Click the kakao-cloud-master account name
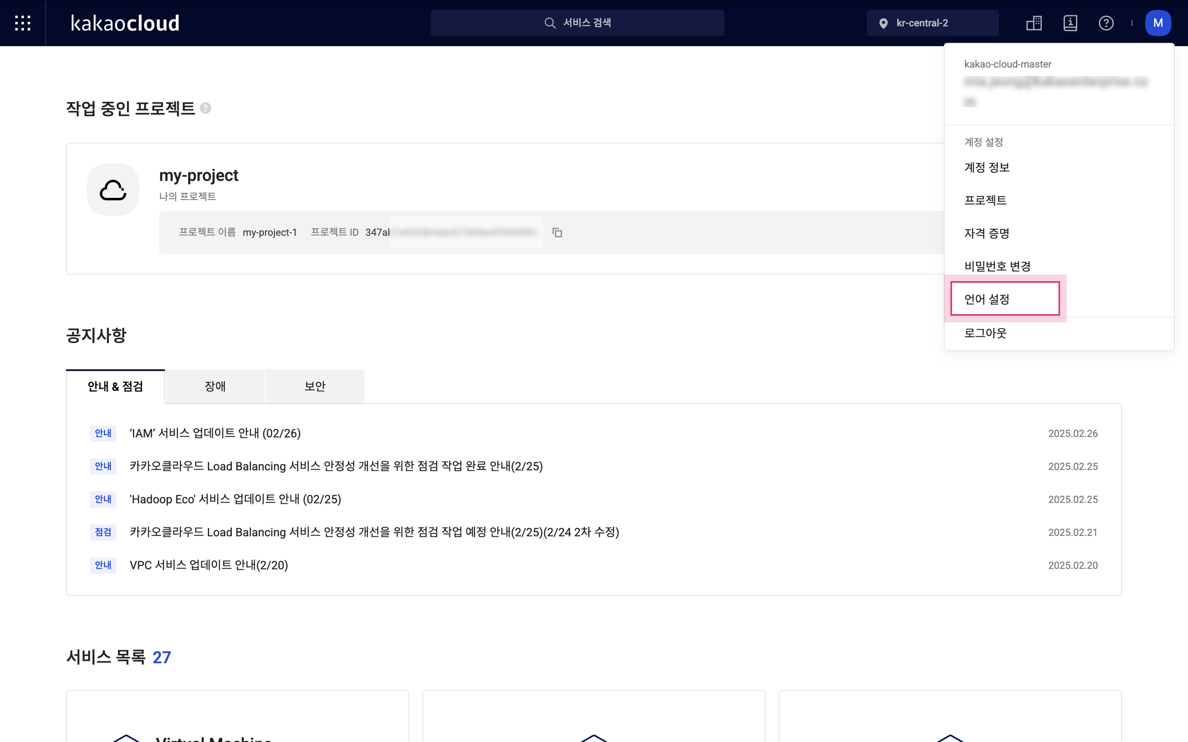The image size is (1188, 742). [1007, 64]
